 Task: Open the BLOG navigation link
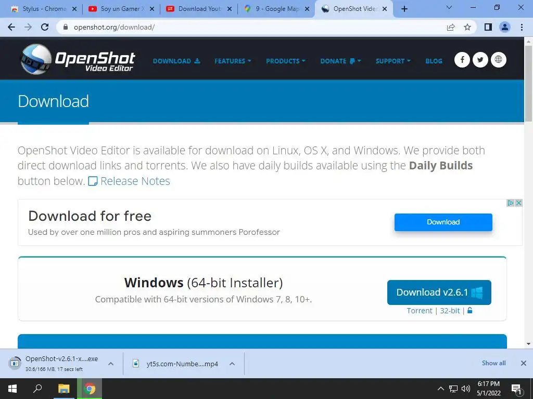tap(434, 61)
